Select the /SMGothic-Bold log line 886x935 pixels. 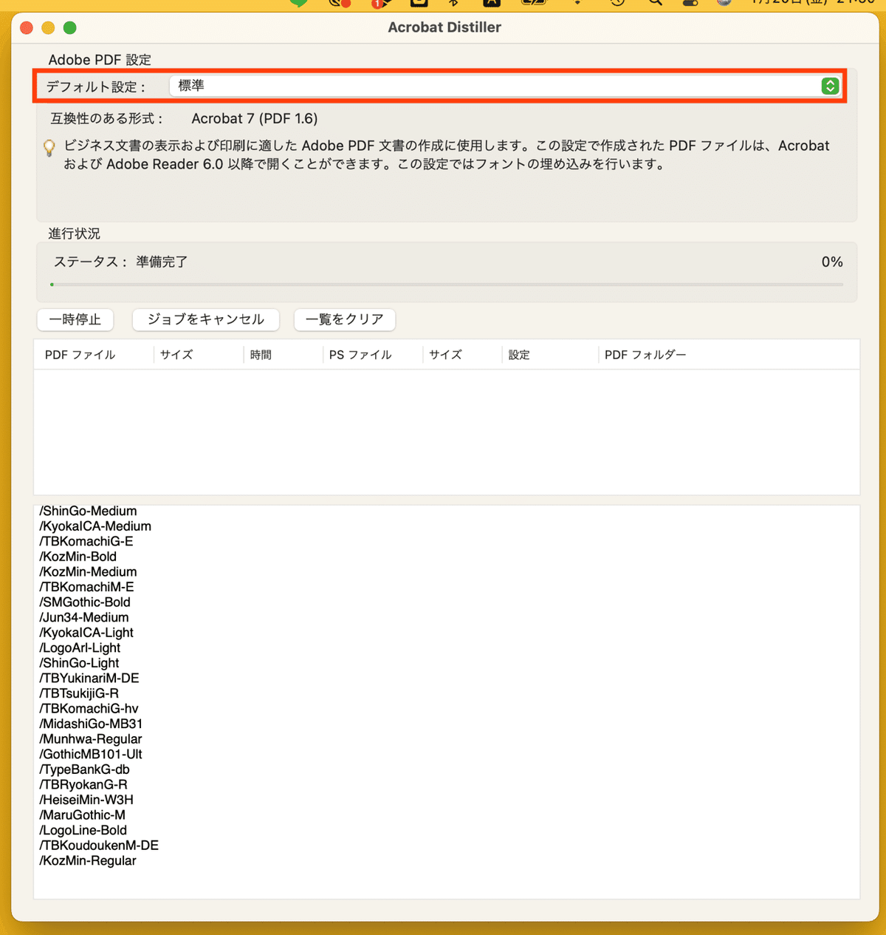coord(85,602)
